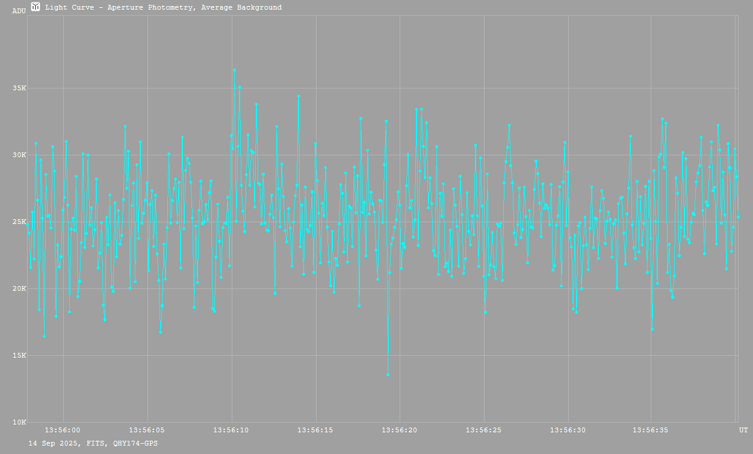
Task: Select the 13:56:20 time axis label
Action: pyautogui.click(x=400, y=431)
